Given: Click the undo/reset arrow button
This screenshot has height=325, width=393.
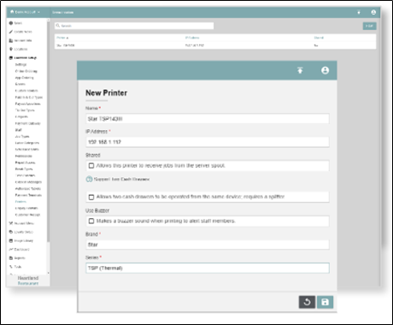Looking at the screenshot, I should [x=307, y=302].
